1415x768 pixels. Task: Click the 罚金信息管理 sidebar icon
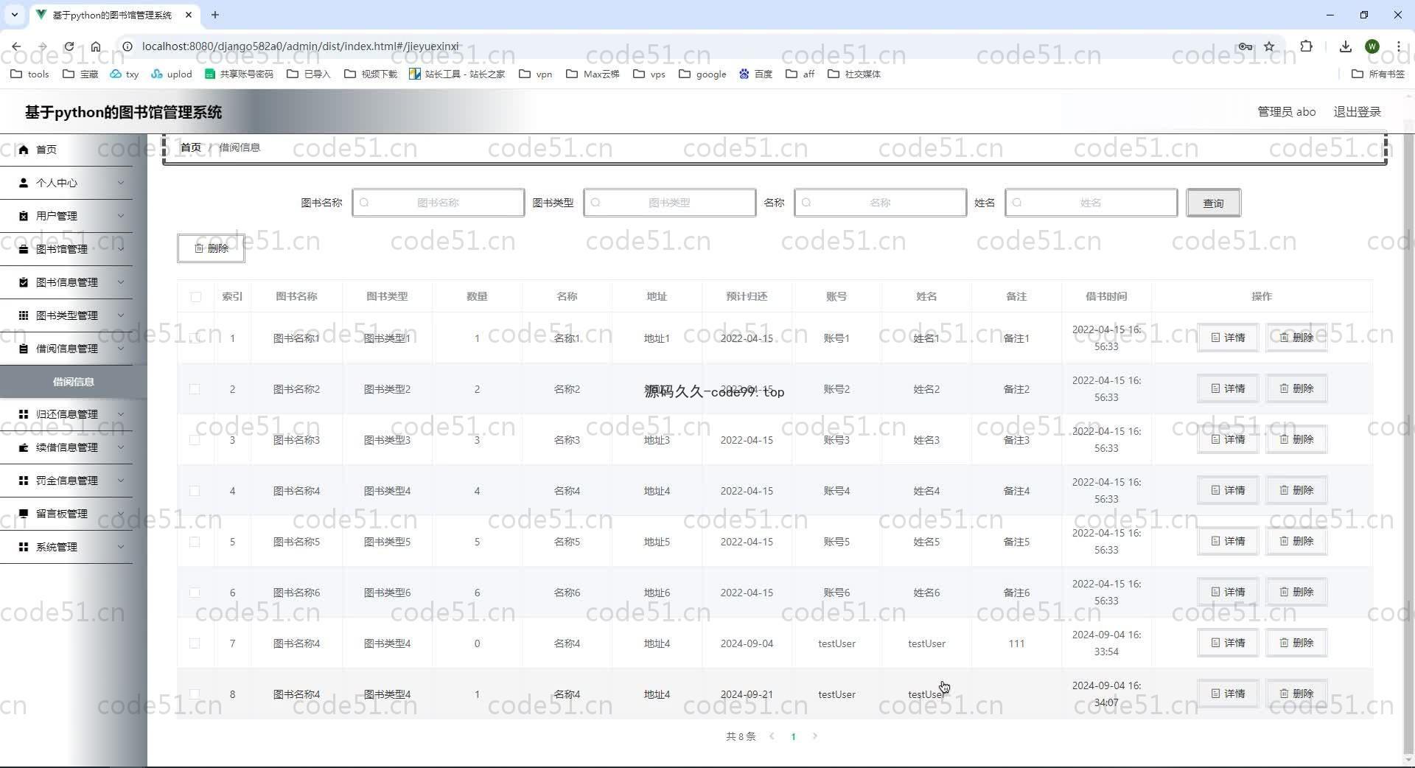pyautogui.click(x=24, y=481)
